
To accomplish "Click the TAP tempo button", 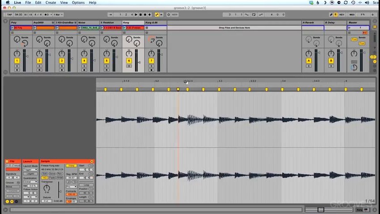I will pyautogui.click(x=9, y=14).
